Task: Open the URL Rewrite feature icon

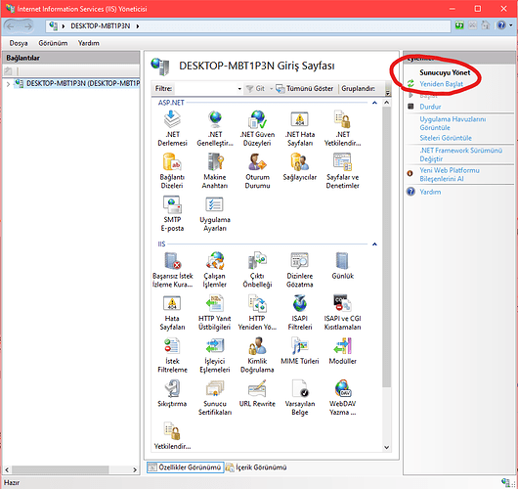Action: pos(257,393)
